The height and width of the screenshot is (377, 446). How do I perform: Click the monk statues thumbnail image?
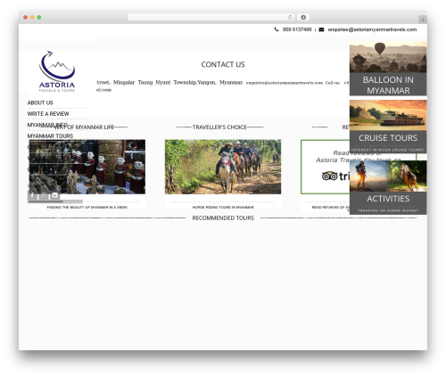tap(87, 167)
